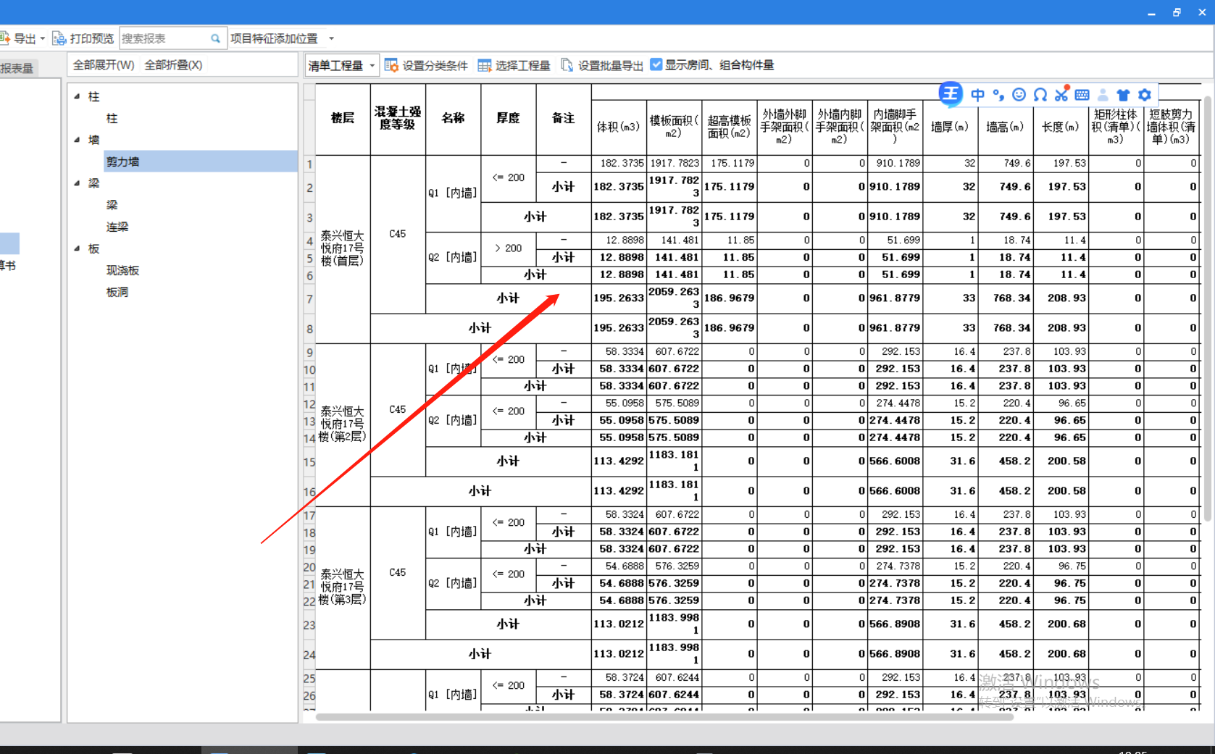Click the 厚度 column header
Image resolution: width=1215 pixels, height=754 pixels.
[508, 119]
